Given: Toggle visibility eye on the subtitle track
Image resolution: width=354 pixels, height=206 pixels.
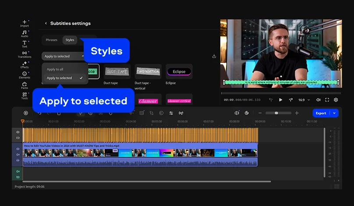Looking at the screenshot, I should click(x=18, y=132).
